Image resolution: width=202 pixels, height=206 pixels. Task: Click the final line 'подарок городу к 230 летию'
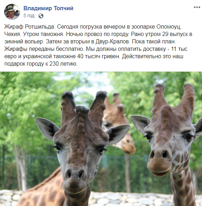(41, 64)
